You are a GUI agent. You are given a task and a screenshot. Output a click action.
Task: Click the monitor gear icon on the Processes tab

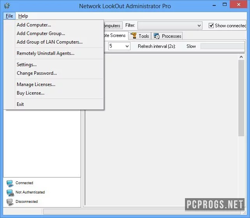click(157, 36)
